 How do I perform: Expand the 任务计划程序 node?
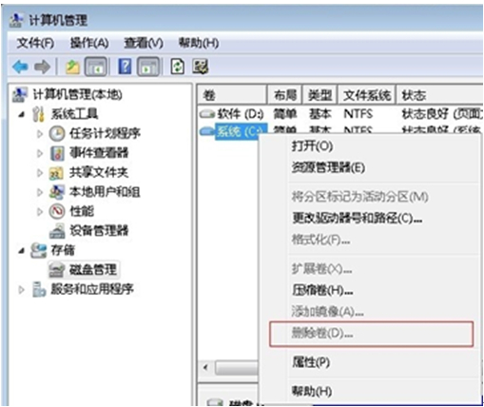click(x=40, y=134)
